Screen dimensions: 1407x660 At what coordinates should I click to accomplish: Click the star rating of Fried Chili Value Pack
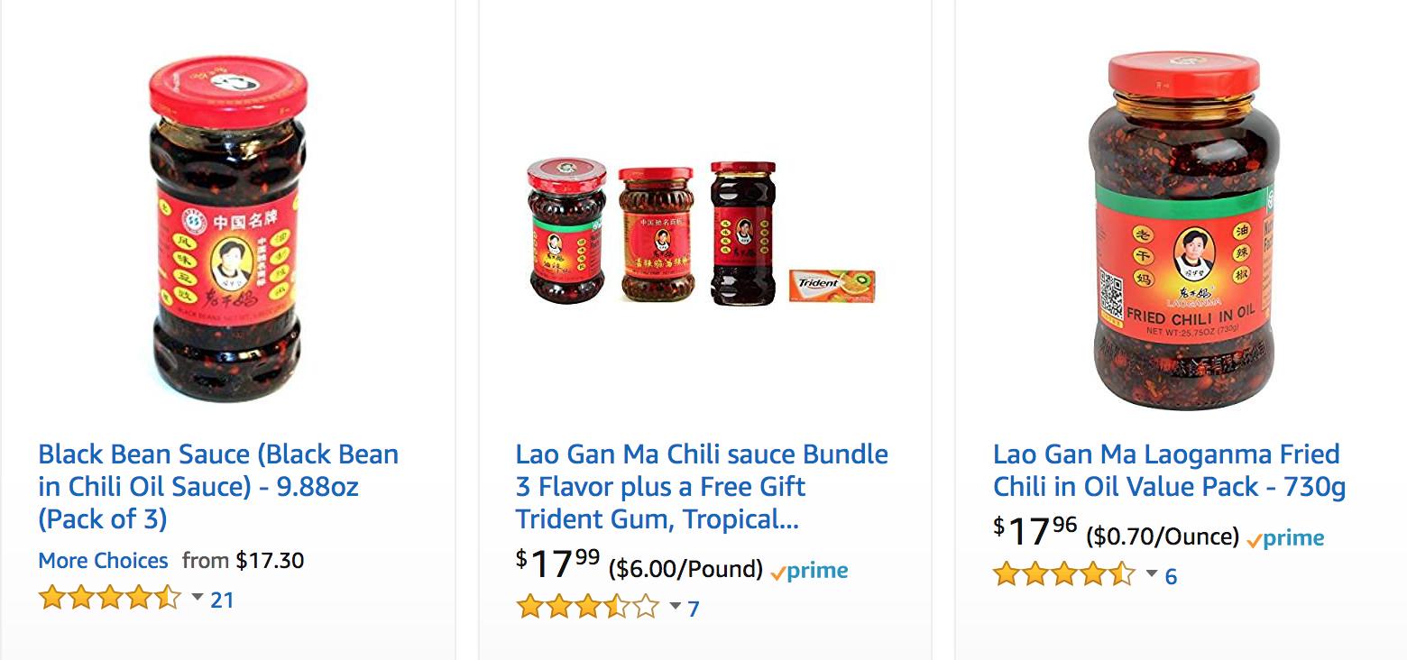1064,573
